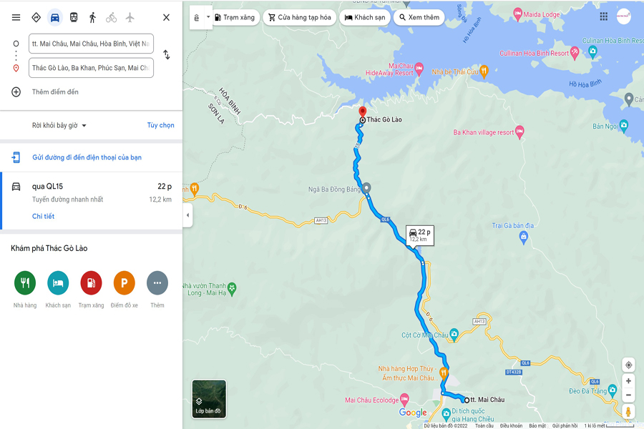Choose the best travel mode icon
644x429 pixels.
36,18
